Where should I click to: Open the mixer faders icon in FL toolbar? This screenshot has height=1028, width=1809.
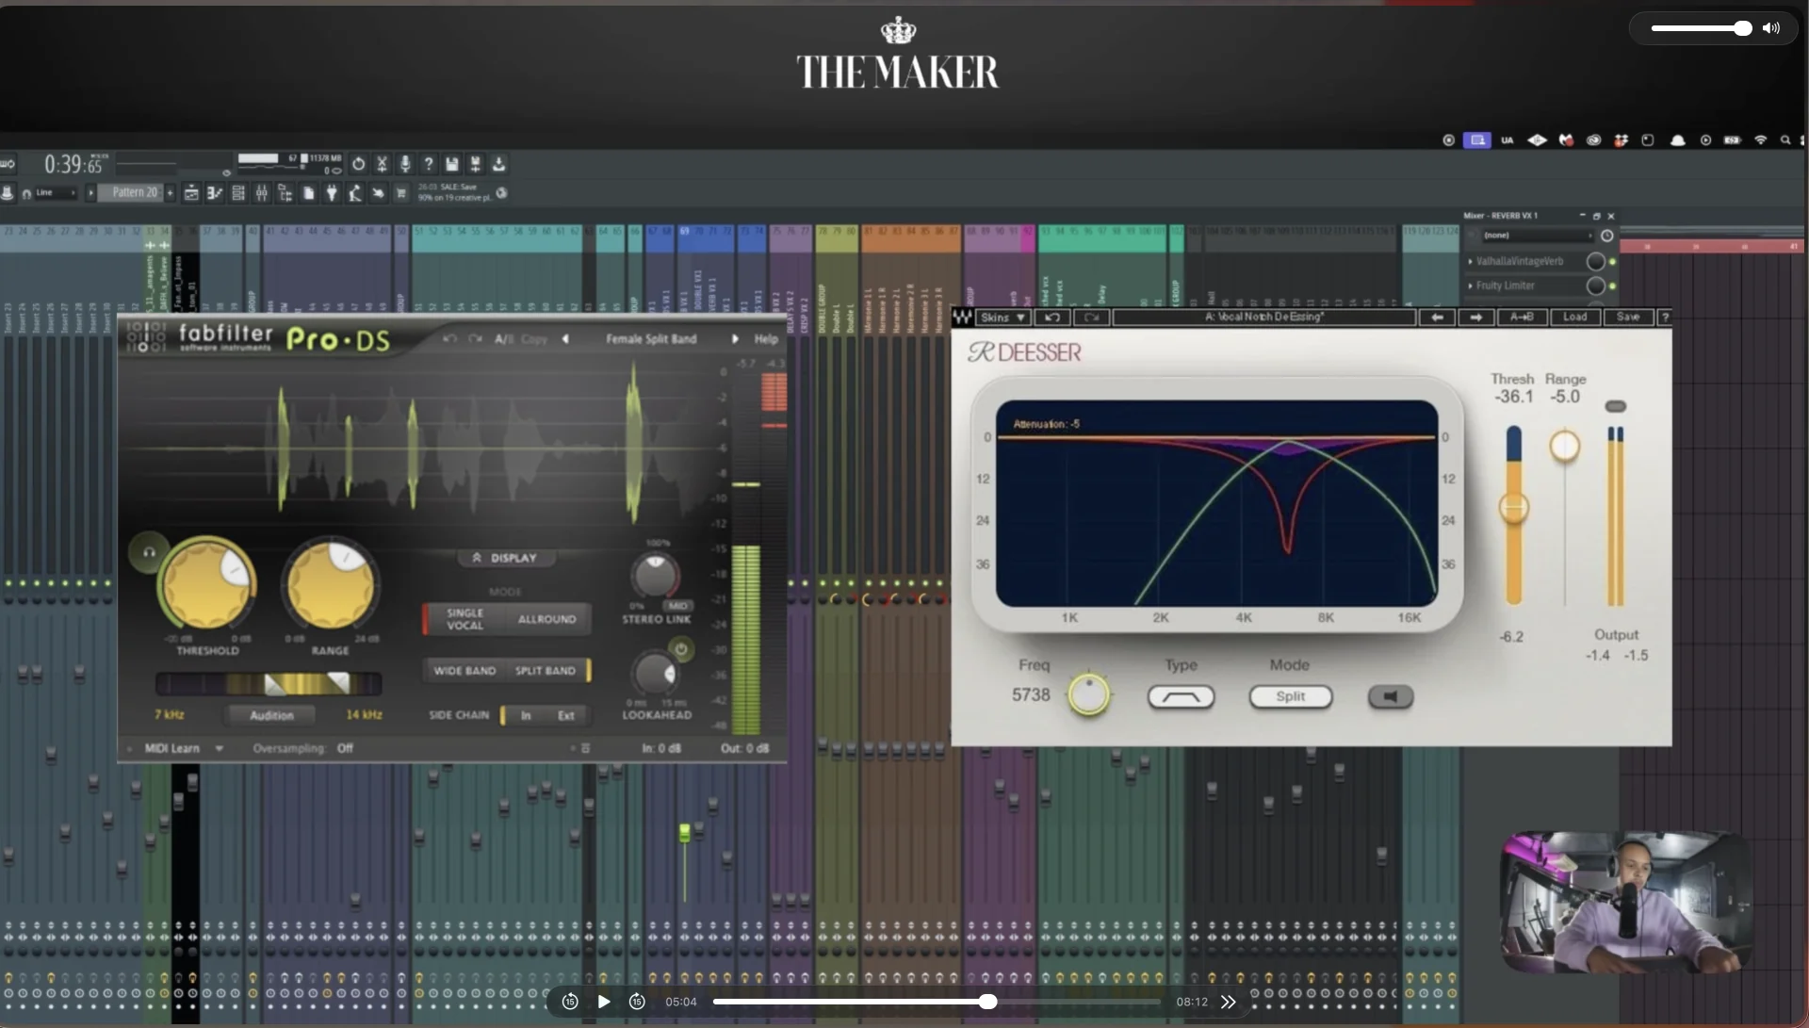click(x=261, y=193)
